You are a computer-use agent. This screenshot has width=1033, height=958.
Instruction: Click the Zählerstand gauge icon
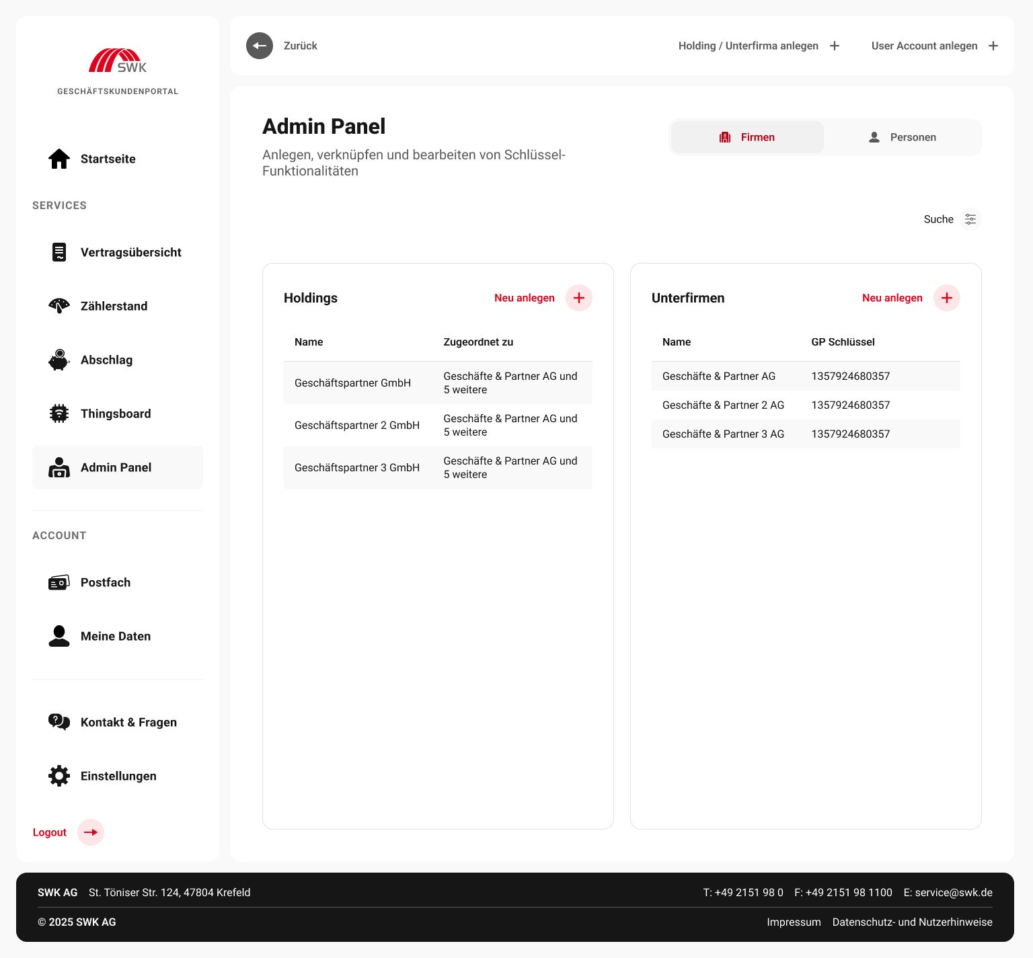point(59,306)
